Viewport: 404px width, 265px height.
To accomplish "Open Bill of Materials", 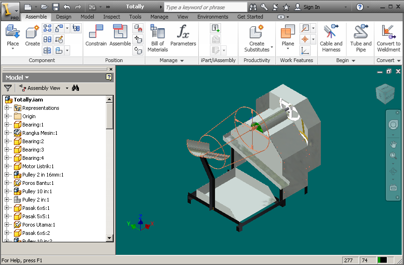I will click(157, 38).
